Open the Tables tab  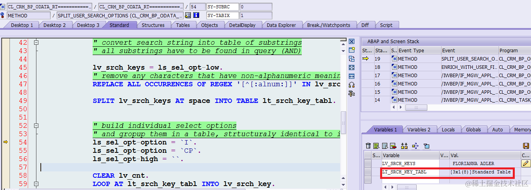click(183, 25)
